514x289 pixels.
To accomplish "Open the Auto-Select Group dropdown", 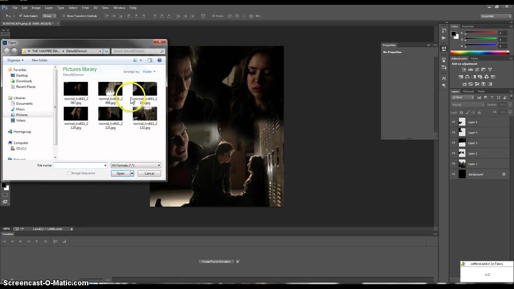I will click(x=49, y=16).
